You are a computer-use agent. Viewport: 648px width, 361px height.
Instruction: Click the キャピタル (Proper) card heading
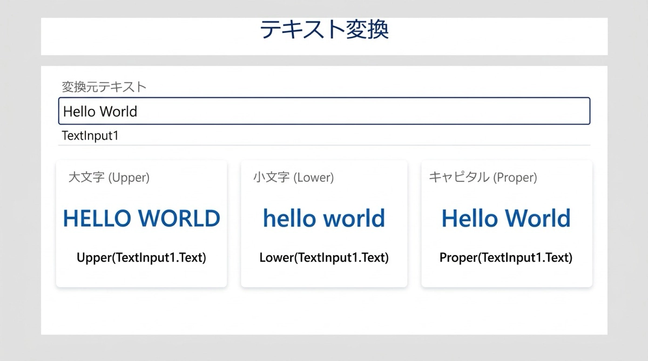(483, 177)
